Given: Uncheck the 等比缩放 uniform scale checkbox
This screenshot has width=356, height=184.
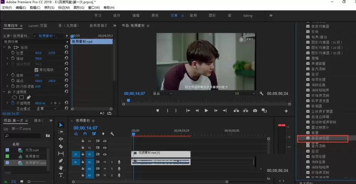Looking at the screenshot, I should [36, 70].
